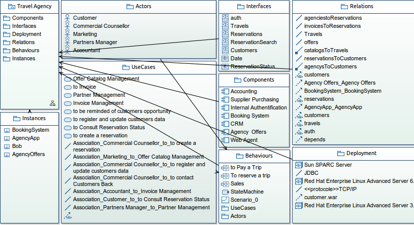Select the Behaviours package header
The image size is (414, 225).
click(254, 156)
